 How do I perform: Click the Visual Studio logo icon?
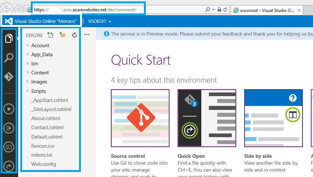pos(9,21)
